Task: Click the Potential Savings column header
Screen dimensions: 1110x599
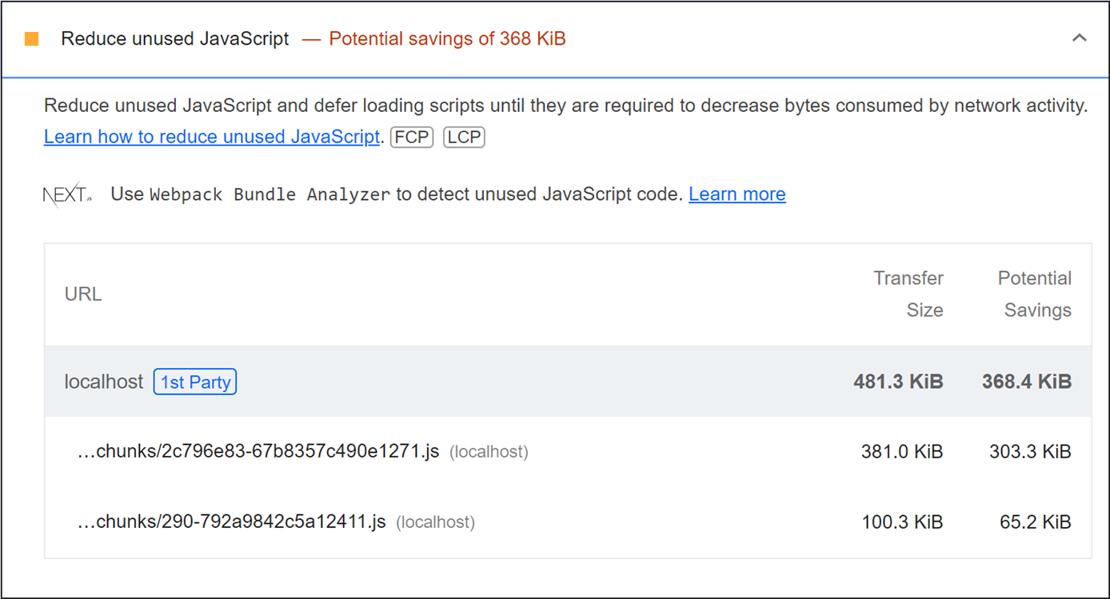Action: 1035,294
